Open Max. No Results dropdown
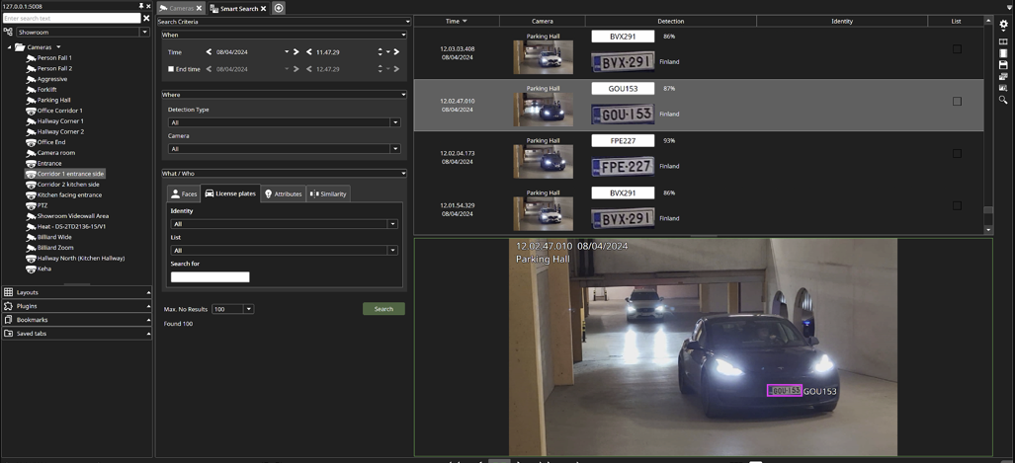 [249, 309]
